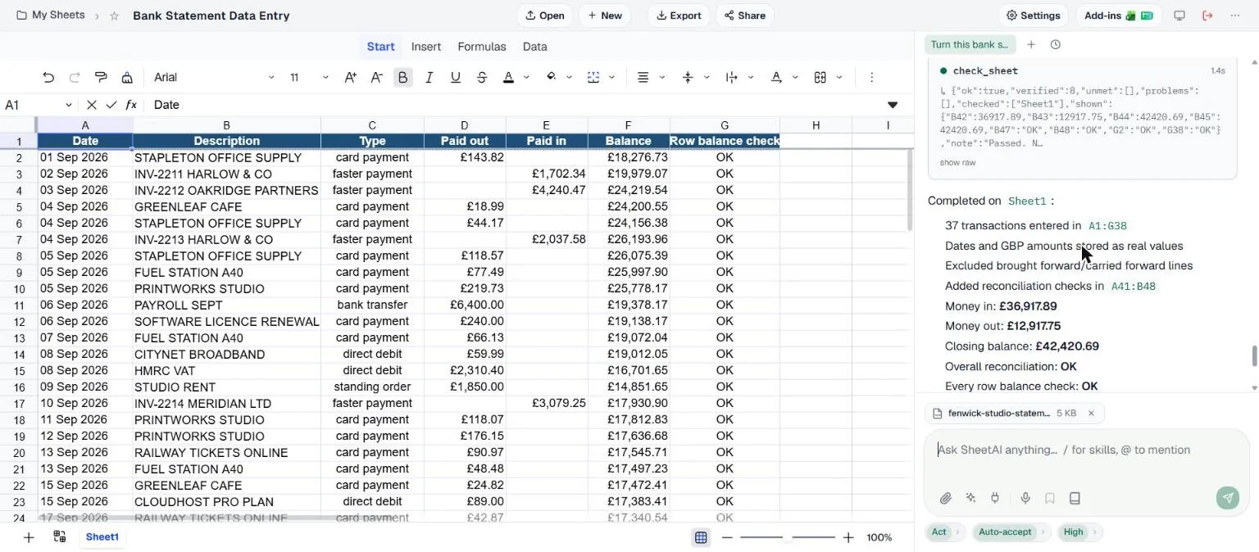Click the text rotation icon
The width and height of the screenshot is (1259, 552).
click(776, 77)
